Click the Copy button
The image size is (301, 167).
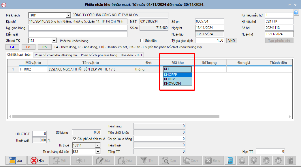pyautogui.click(x=191, y=160)
